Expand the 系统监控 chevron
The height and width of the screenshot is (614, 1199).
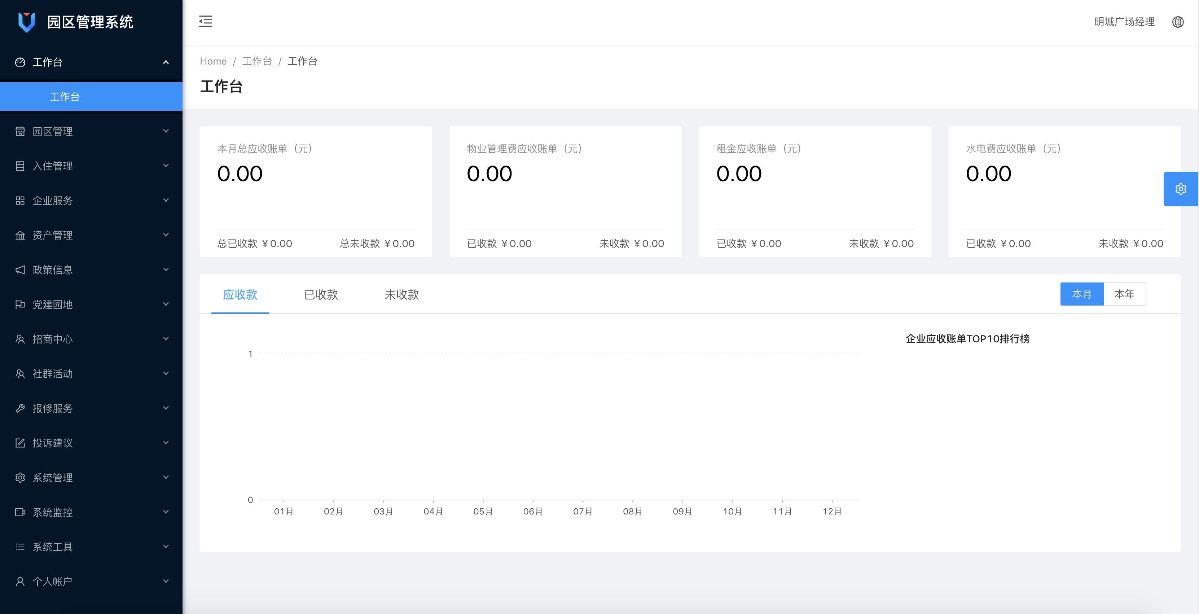(x=166, y=512)
